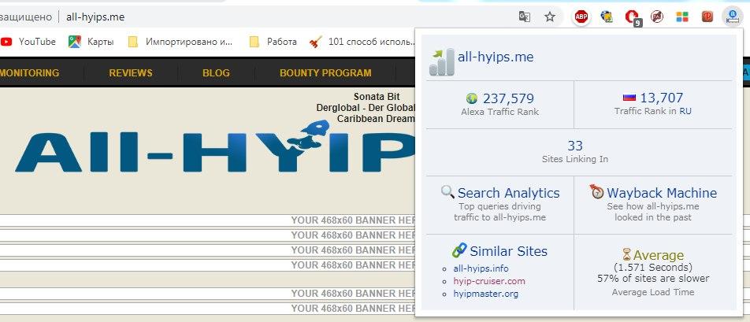Viewport: 750px width, 322px height.
Task: Click the Alexa bar chart logo icon
Action: tap(441, 62)
